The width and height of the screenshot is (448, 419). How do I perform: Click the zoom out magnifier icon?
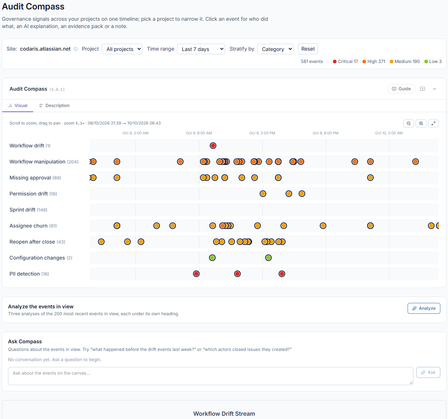(x=409, y=123)
